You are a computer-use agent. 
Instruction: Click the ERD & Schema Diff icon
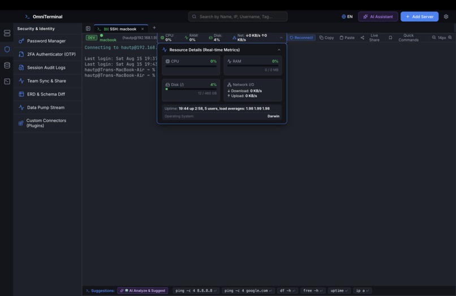(x=21, y=94)
